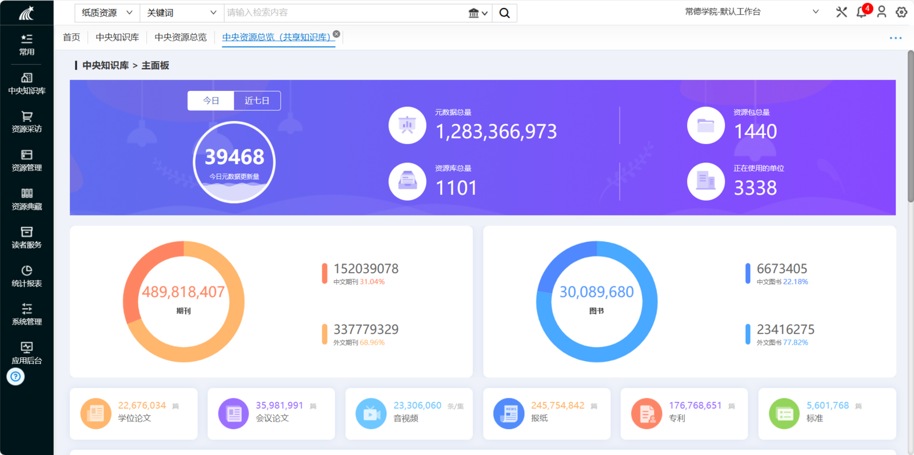The image size is (914, 455).
Task: Close the 中央资源总览（共享知识库）tab
Action: click(337, 34)
